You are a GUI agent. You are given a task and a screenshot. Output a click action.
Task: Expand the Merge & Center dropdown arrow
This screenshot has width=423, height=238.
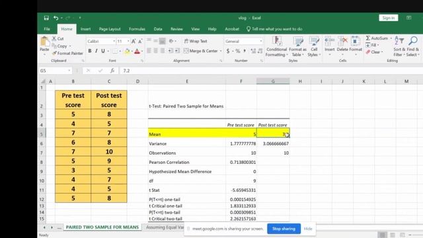(221, 51)
